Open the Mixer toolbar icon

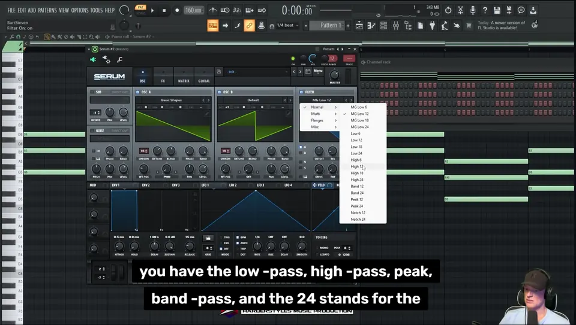[396, 26]
